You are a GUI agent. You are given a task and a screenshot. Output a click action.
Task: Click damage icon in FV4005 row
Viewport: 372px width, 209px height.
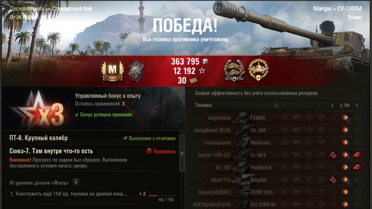point(345,117)
